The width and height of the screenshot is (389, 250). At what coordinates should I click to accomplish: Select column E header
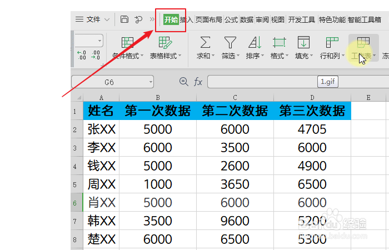[x=368, y=98]
